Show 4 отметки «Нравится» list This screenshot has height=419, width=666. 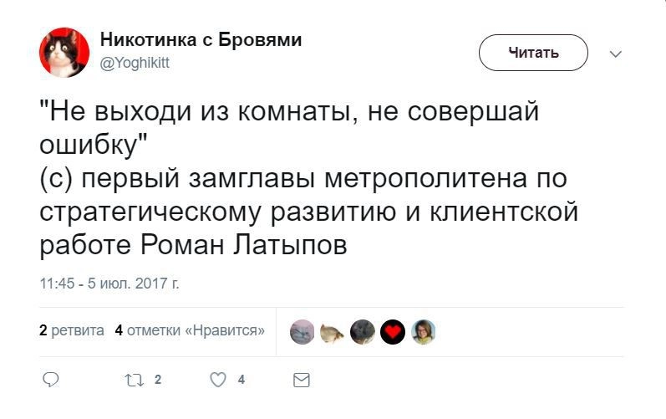[190, 330]
